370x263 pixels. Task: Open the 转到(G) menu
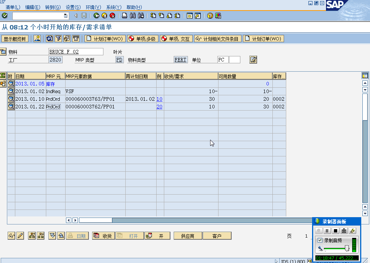pyautogui.click(x=53, y=7)
